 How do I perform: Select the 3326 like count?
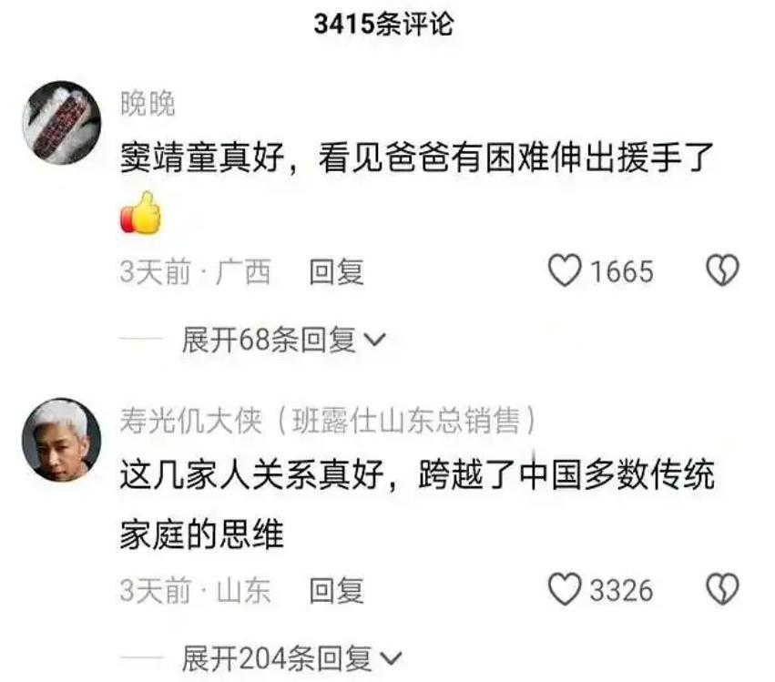tap(622, 591)
